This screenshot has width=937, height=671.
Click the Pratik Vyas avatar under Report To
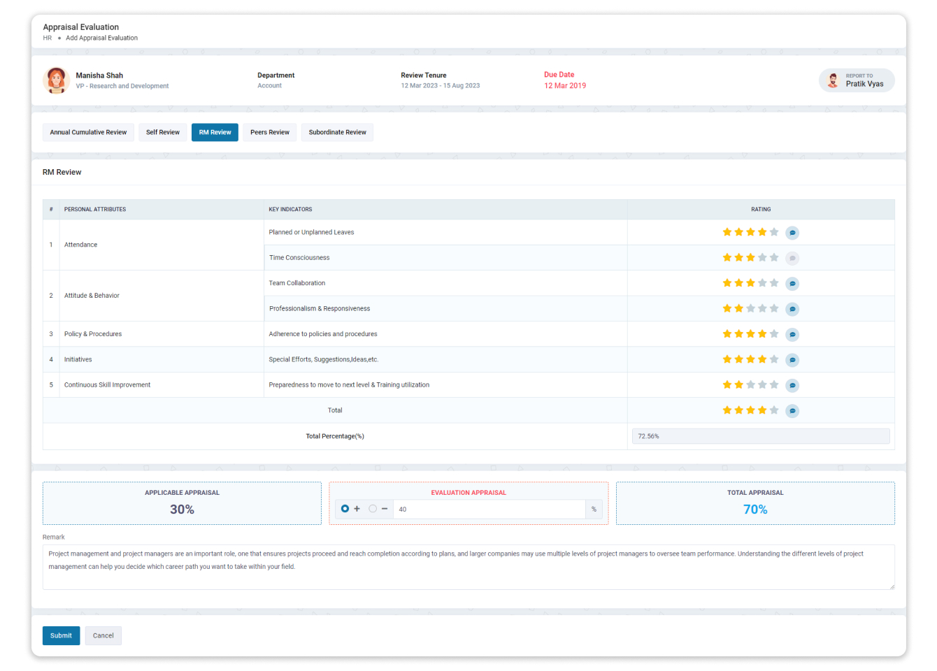832,80
